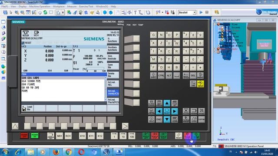Click the Alarm Cancel key
This screenshot has width=278, height=156.
pyautogui.click(x=152, y=103)
